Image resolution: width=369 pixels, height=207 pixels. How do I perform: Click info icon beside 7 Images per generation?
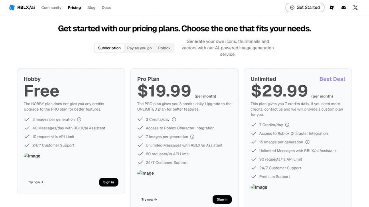192,137
